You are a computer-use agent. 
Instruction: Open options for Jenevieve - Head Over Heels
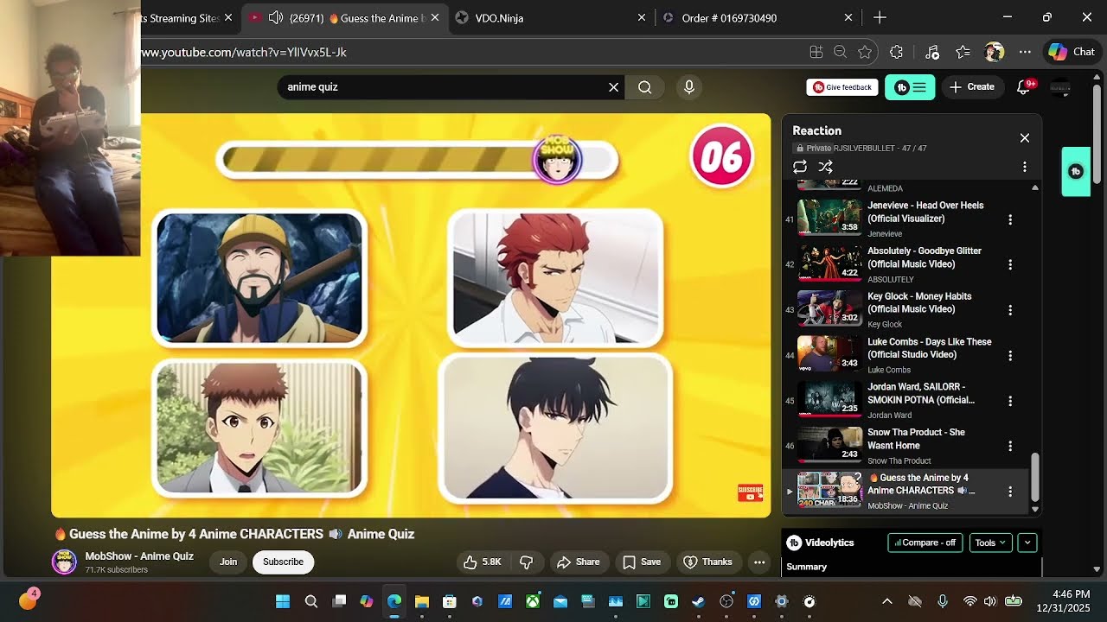point(1010,219)
